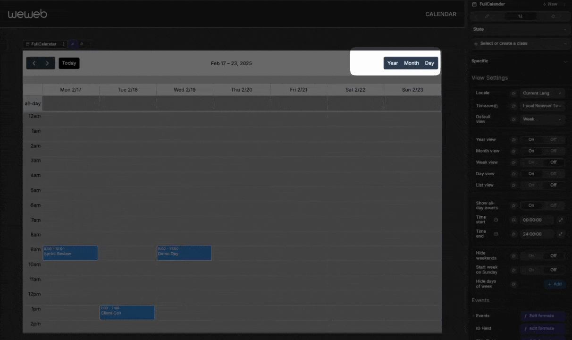
Task: Switch the calendar to Month view
Action: [411, 63]
